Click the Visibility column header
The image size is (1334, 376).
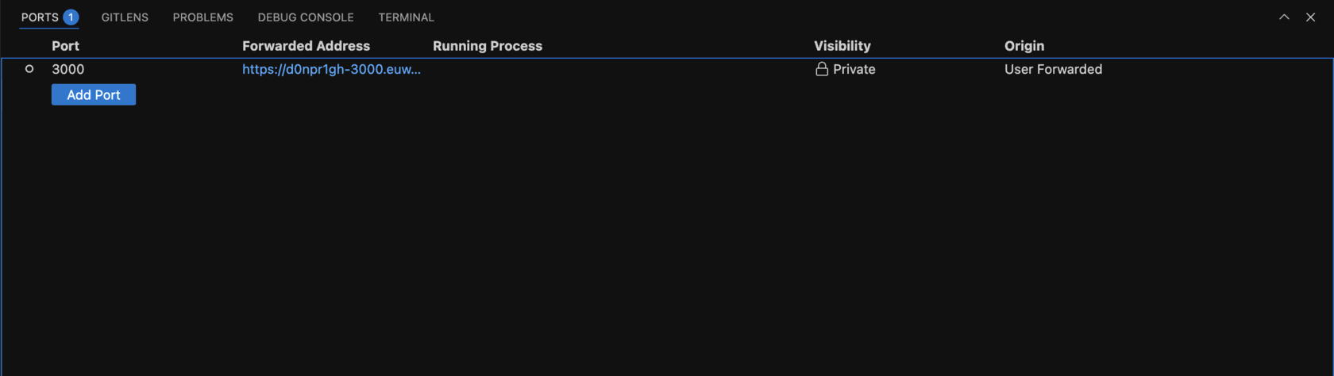coord(842,46)
